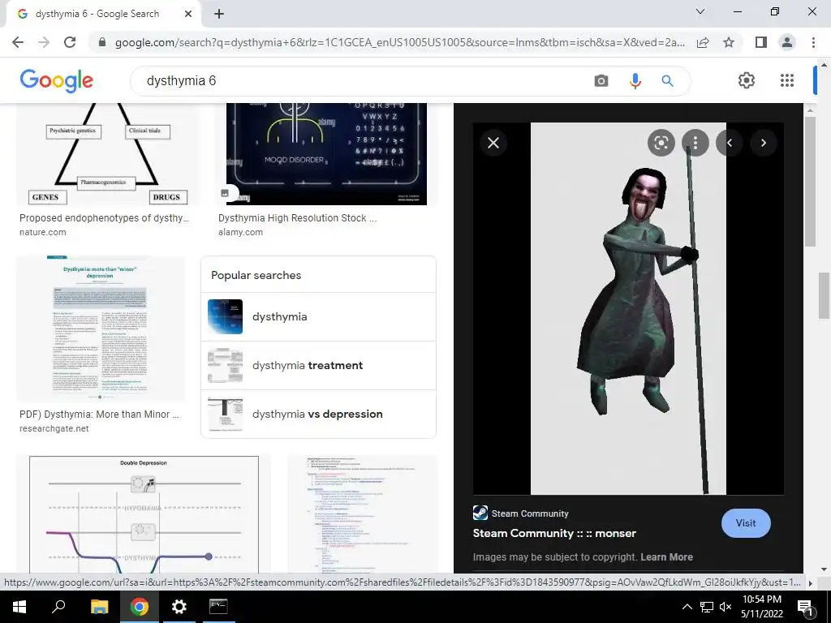Image resolution: width=831 pixels, height=623 pixels.
Task: Open Steam Community :: :: monser title
Action: coord(554,534)
